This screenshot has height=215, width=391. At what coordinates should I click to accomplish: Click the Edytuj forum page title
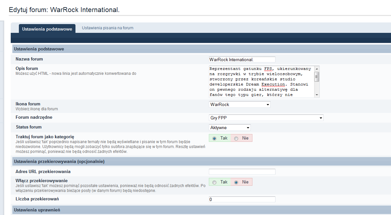click(x=64, y=10)
